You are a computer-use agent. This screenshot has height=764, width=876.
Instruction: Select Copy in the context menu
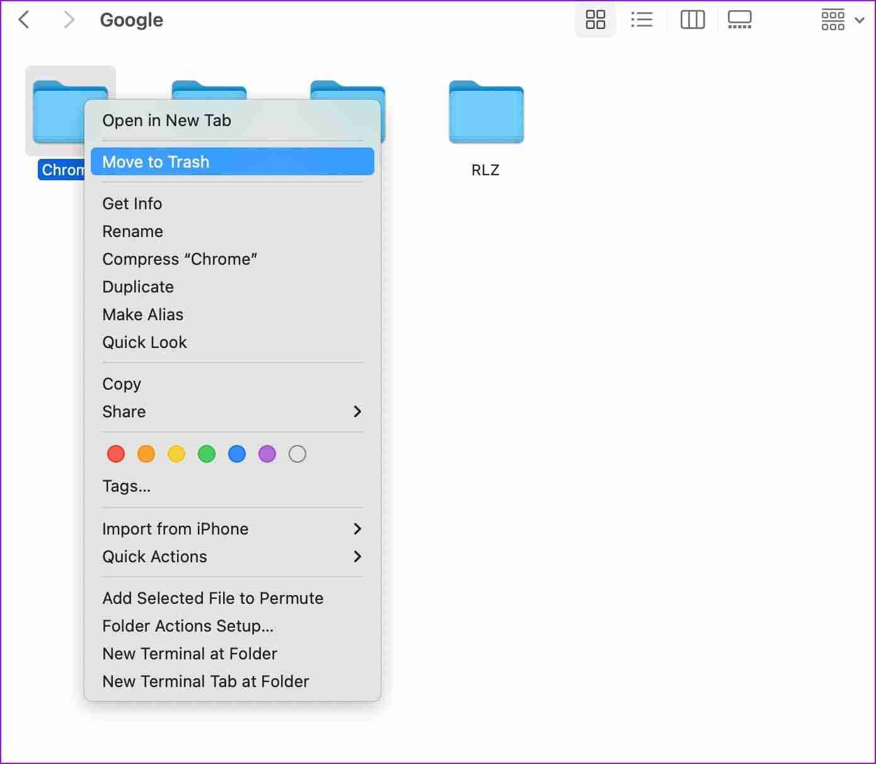233,384
